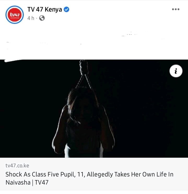The height and width of the screenshot is (194, 188).
Task: Open the tv47.co.ke domain link
Action: 17,166
